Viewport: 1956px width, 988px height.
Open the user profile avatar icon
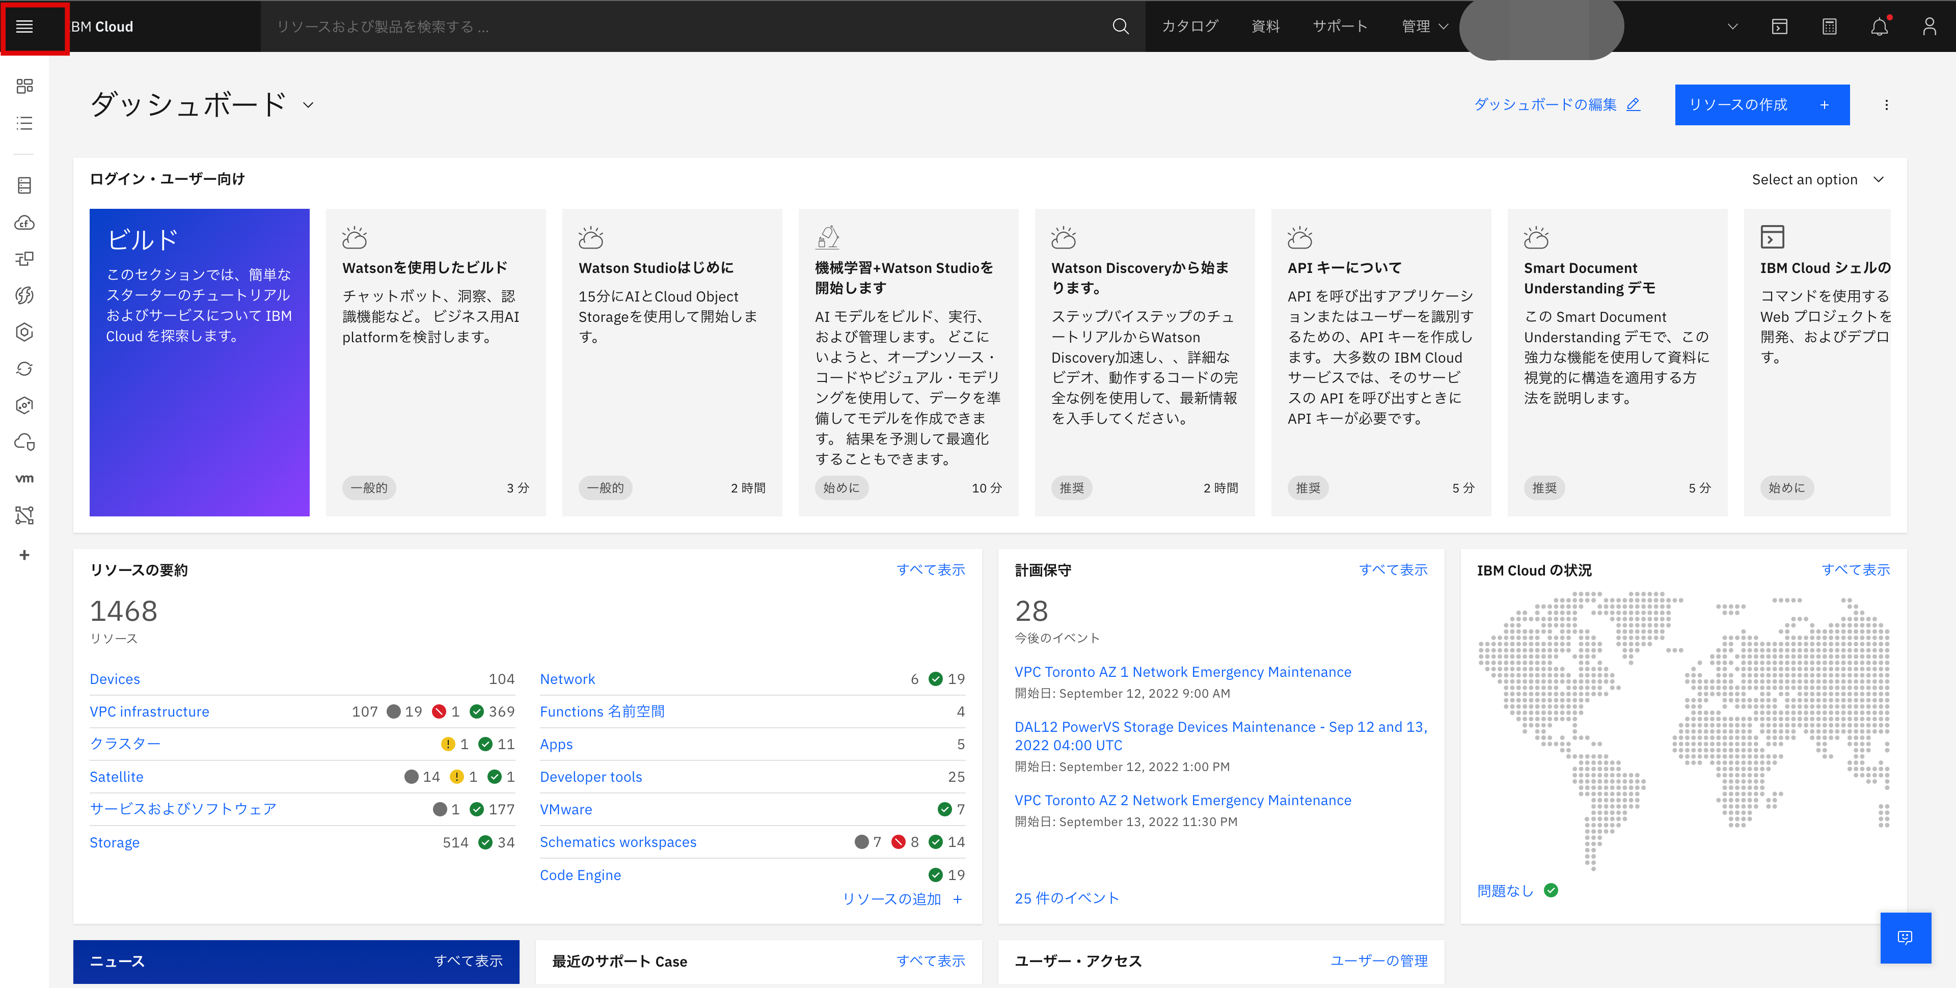1930,26
